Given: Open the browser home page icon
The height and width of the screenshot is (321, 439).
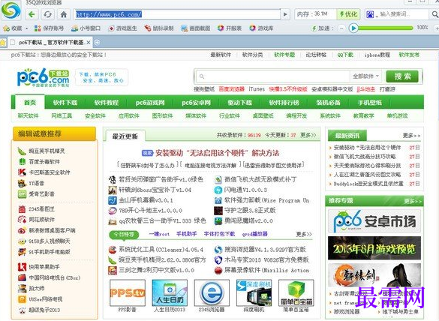Looking at the screenshot, I should 64,14.
